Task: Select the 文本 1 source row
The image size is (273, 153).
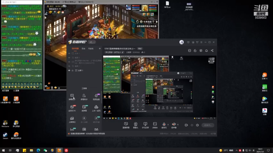Action: click(84, 54)
